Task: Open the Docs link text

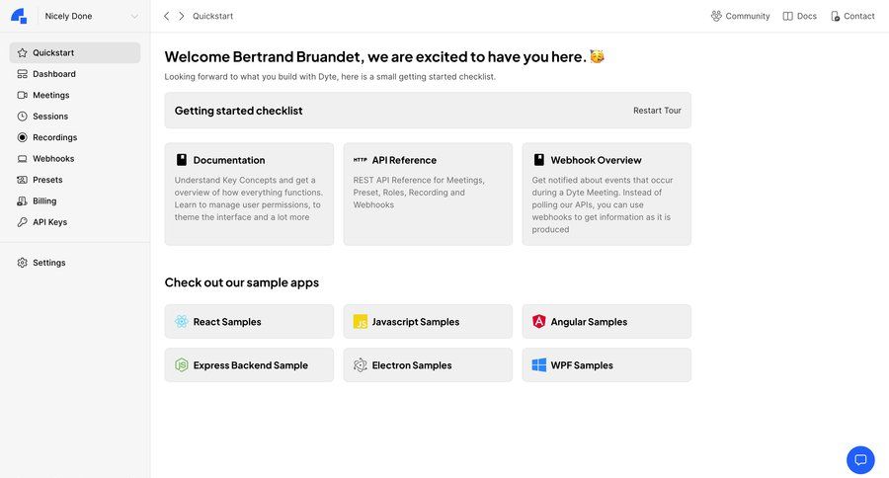Action: tap(807, 16)
